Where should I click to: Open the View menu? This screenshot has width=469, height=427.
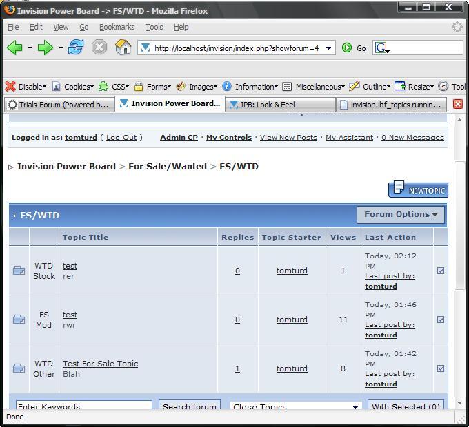61,27
